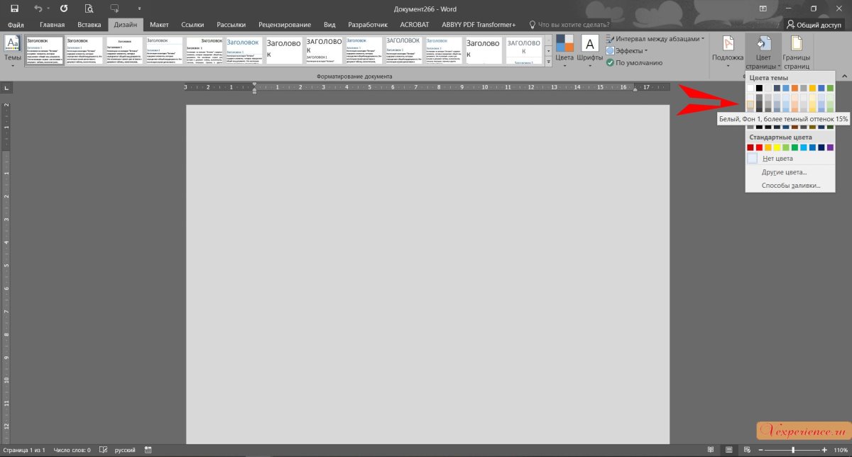Switch to Web Layout view

[746, 450]
